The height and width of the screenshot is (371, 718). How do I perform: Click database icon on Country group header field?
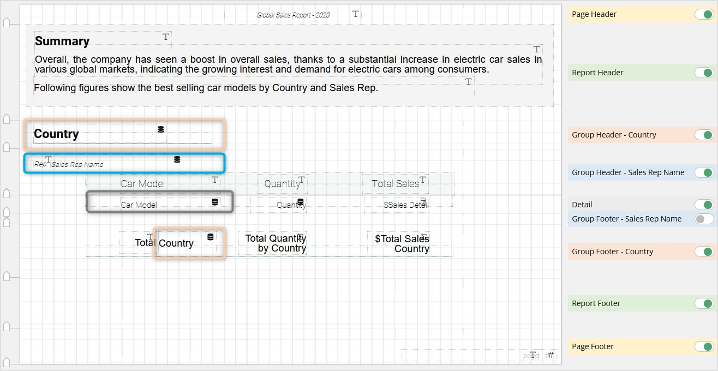point(161,129)
